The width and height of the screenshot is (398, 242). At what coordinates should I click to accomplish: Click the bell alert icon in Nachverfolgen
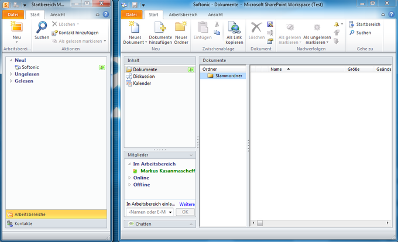[337, 25]
